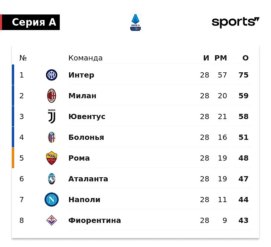
Task: Click the РМ goal difference header
Action: pyautogui.click(x=221, y=58)
